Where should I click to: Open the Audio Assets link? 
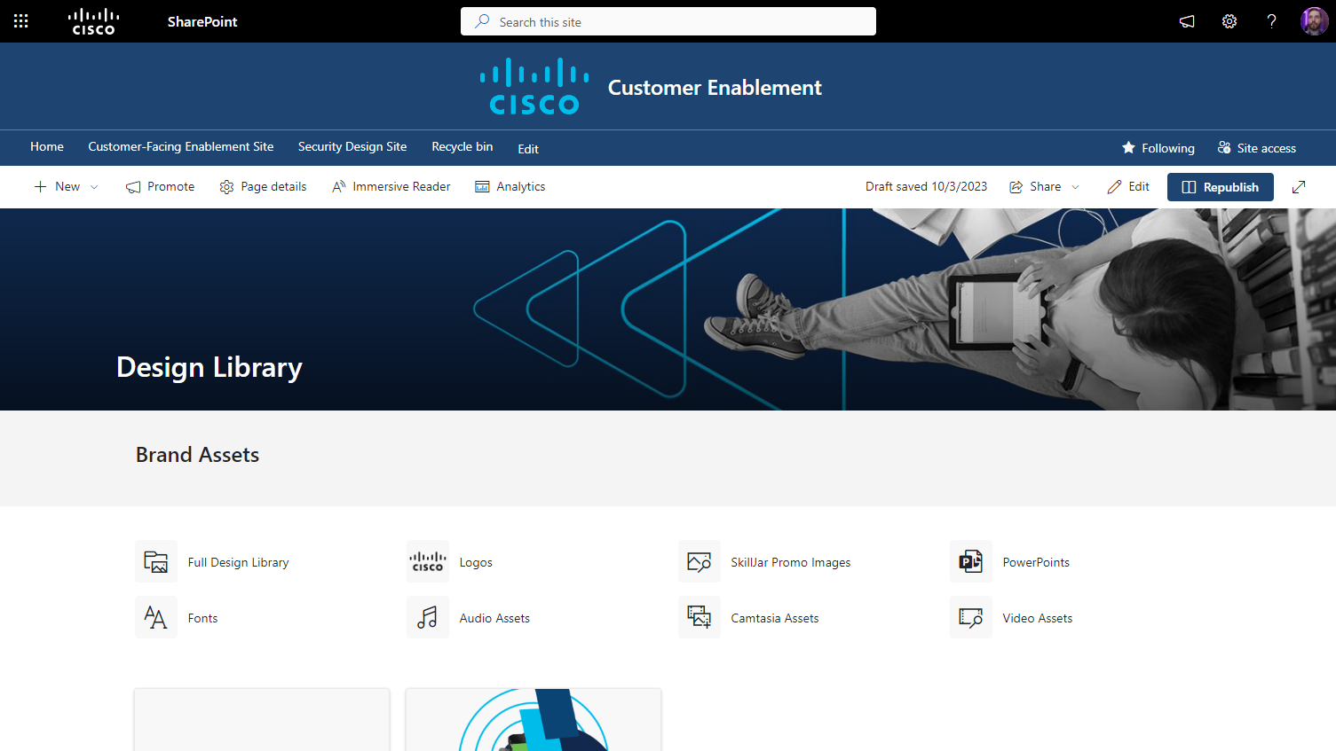494,618
